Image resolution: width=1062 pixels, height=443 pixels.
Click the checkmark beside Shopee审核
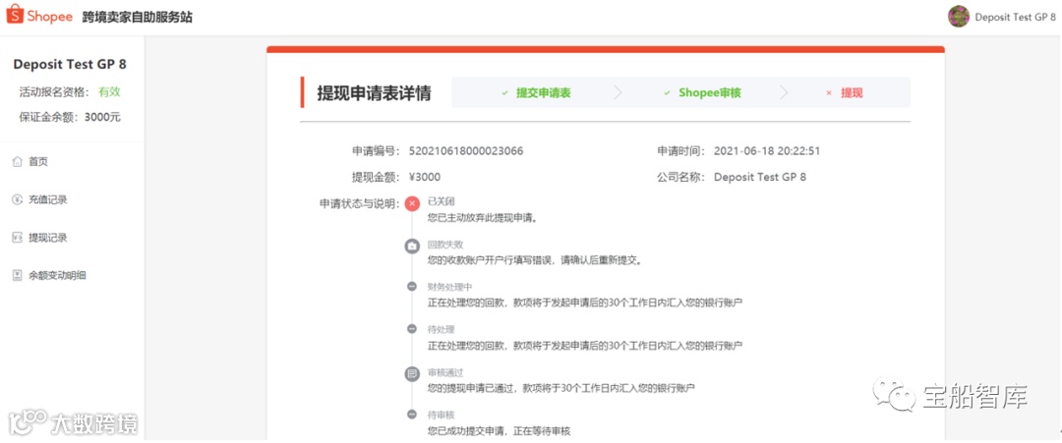pos(667,92)
